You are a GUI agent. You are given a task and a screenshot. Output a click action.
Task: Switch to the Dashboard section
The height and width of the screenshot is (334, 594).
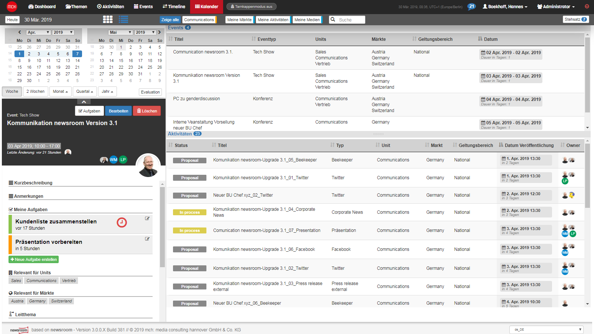pos(42,6)
